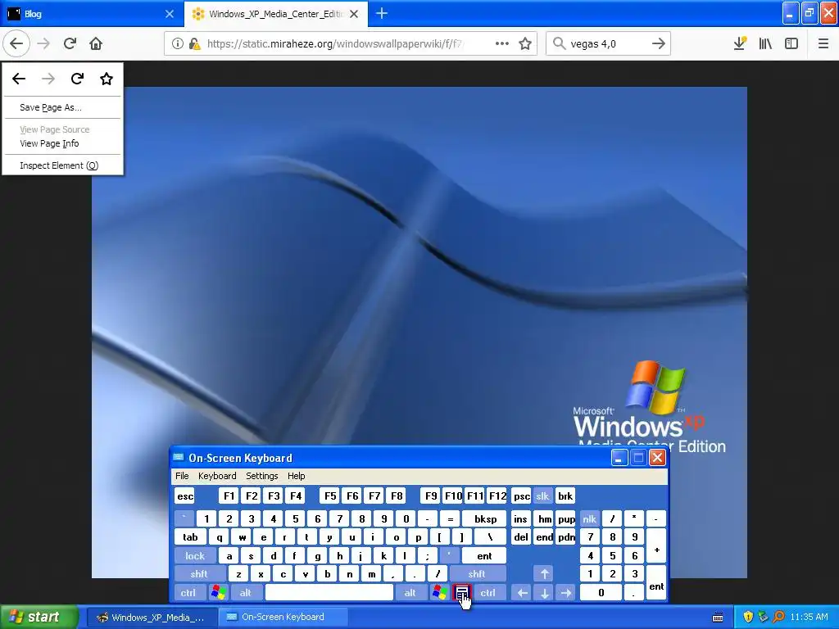Switch to the Blog tab
Image resolution: width=839 pixels, height=629 pixels.
91,14
